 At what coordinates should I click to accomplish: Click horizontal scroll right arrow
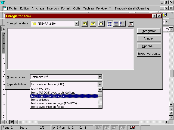click(x=167, y=122)
